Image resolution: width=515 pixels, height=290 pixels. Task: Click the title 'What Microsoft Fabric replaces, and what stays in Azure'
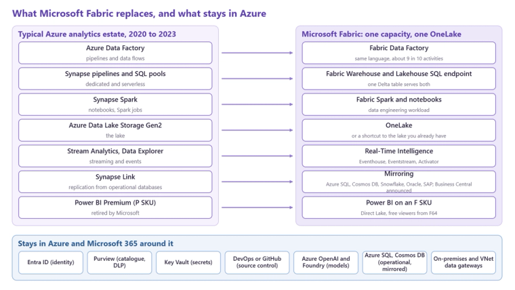(x=139, y=14)
